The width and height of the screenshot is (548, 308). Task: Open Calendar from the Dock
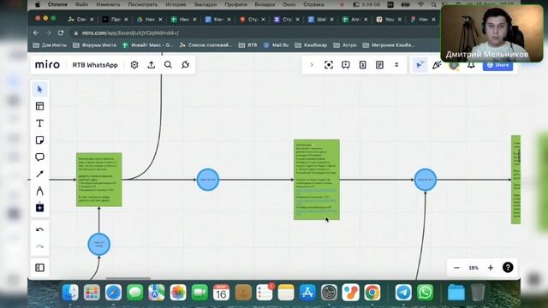click(x=221, y=293)
